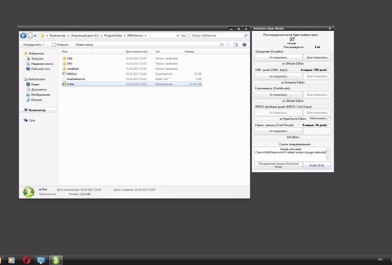Click the 'Выйти (Exit)' button

pyautogui.click(x=317, y=165)
